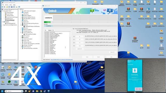Switch to the Pit tab in Odin
The height and width of the screenshot is (93, 166).
53,30
